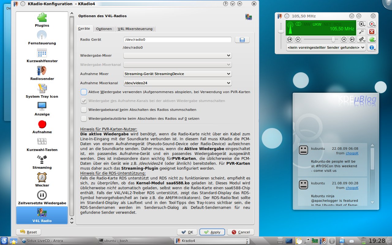
Task: Switch to Sidux LiveCD Arora taskbar entry
Action: click(x=58, y=241)
